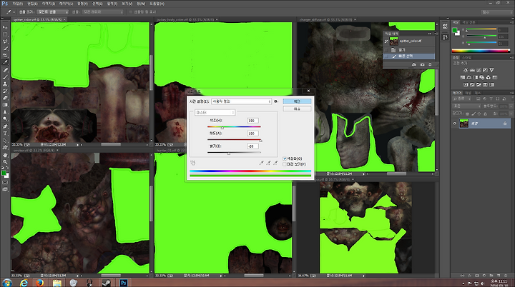This screenshot has width=515, height=287.
Task: Toggle the Colorize checkbox in dialog
Action: 285,158
